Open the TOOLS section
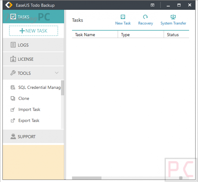Screen dimensions: 198x182 click(x=33, y=73)
